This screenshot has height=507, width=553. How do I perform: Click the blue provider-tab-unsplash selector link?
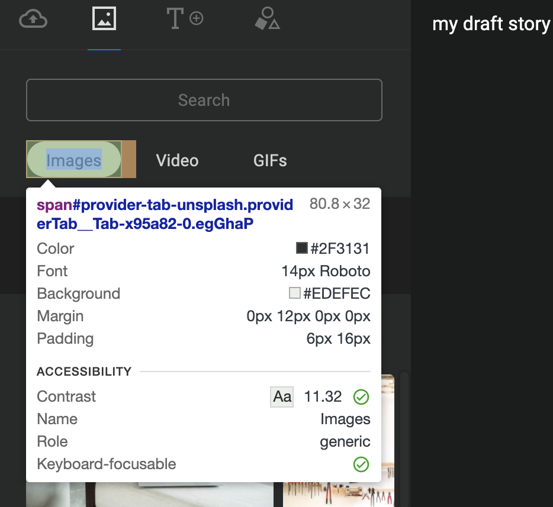coord(166,213)
